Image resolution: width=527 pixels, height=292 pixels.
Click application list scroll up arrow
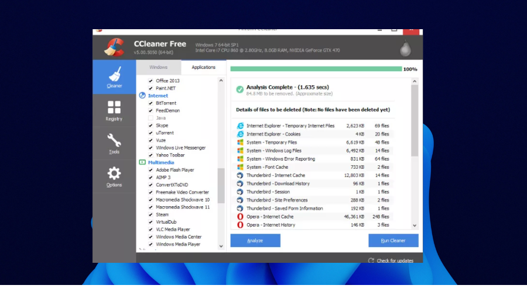point(221,81)
